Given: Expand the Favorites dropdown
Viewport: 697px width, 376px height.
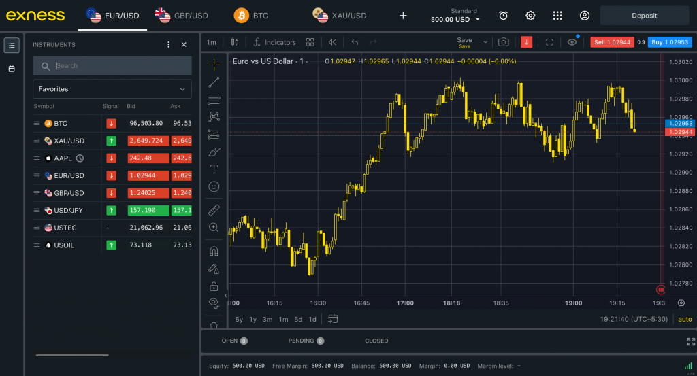Looking at the screenshot, I should [112, 89].
